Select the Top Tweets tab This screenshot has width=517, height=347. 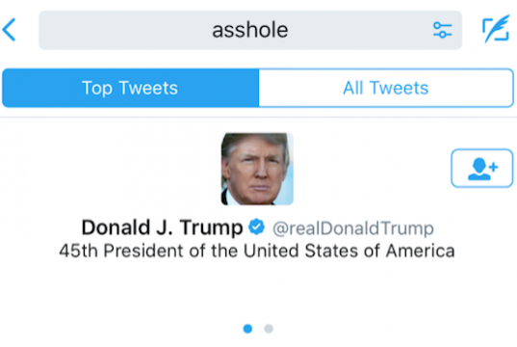click(x=131, y=88)
